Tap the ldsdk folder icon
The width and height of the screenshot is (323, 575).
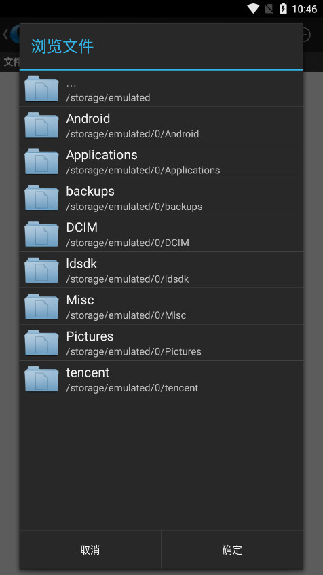[41, 271]
